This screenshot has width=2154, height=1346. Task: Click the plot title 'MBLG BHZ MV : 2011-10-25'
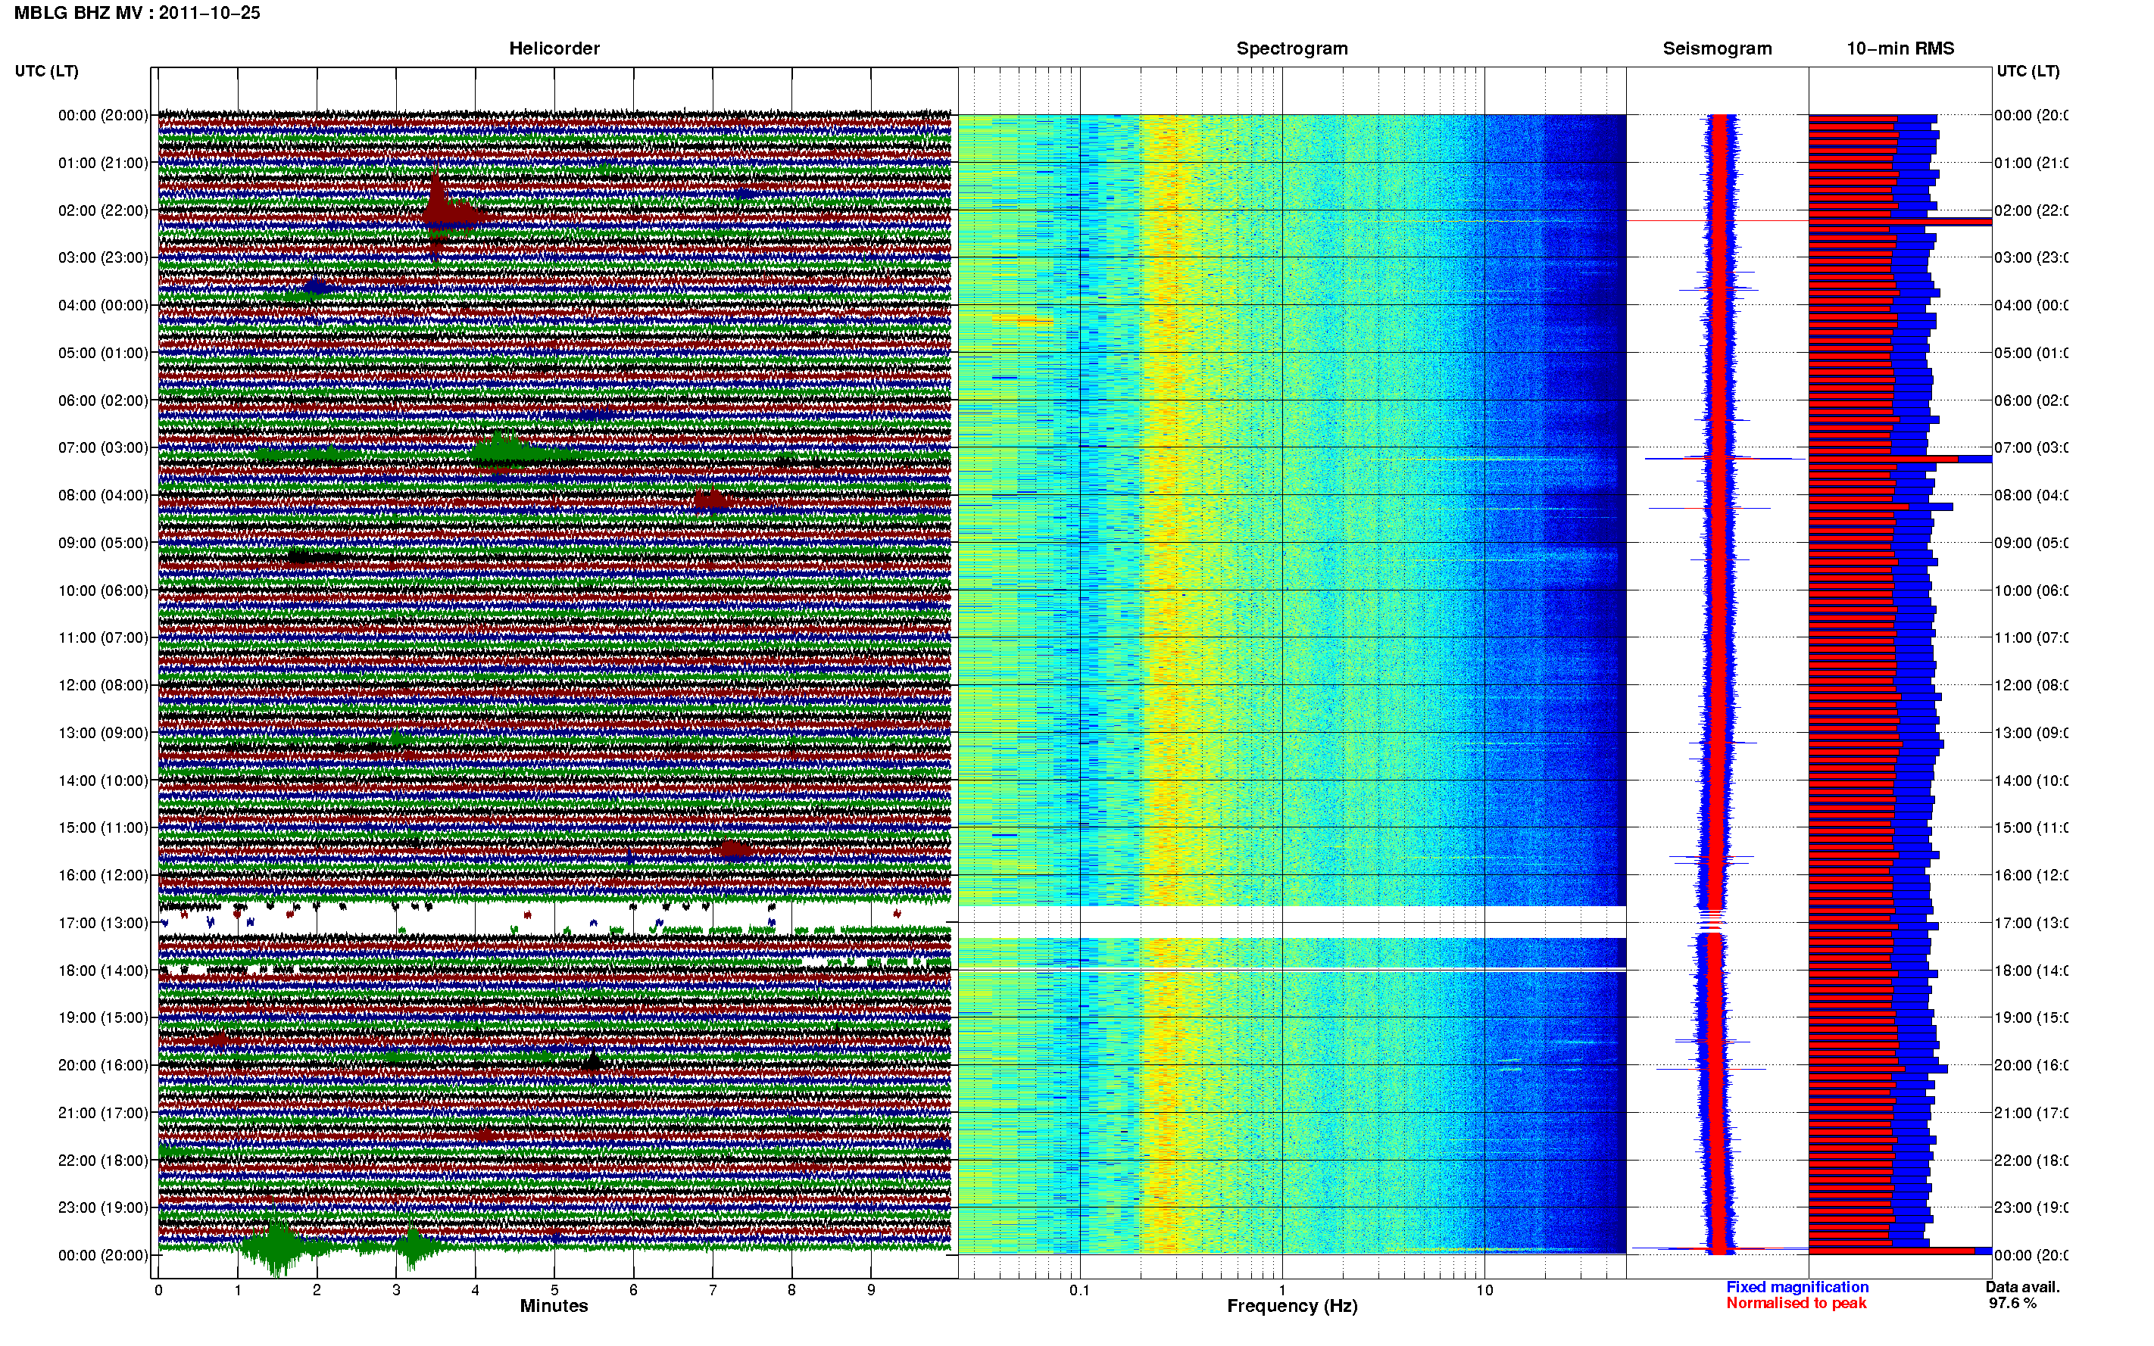click(x=137, y=12)
